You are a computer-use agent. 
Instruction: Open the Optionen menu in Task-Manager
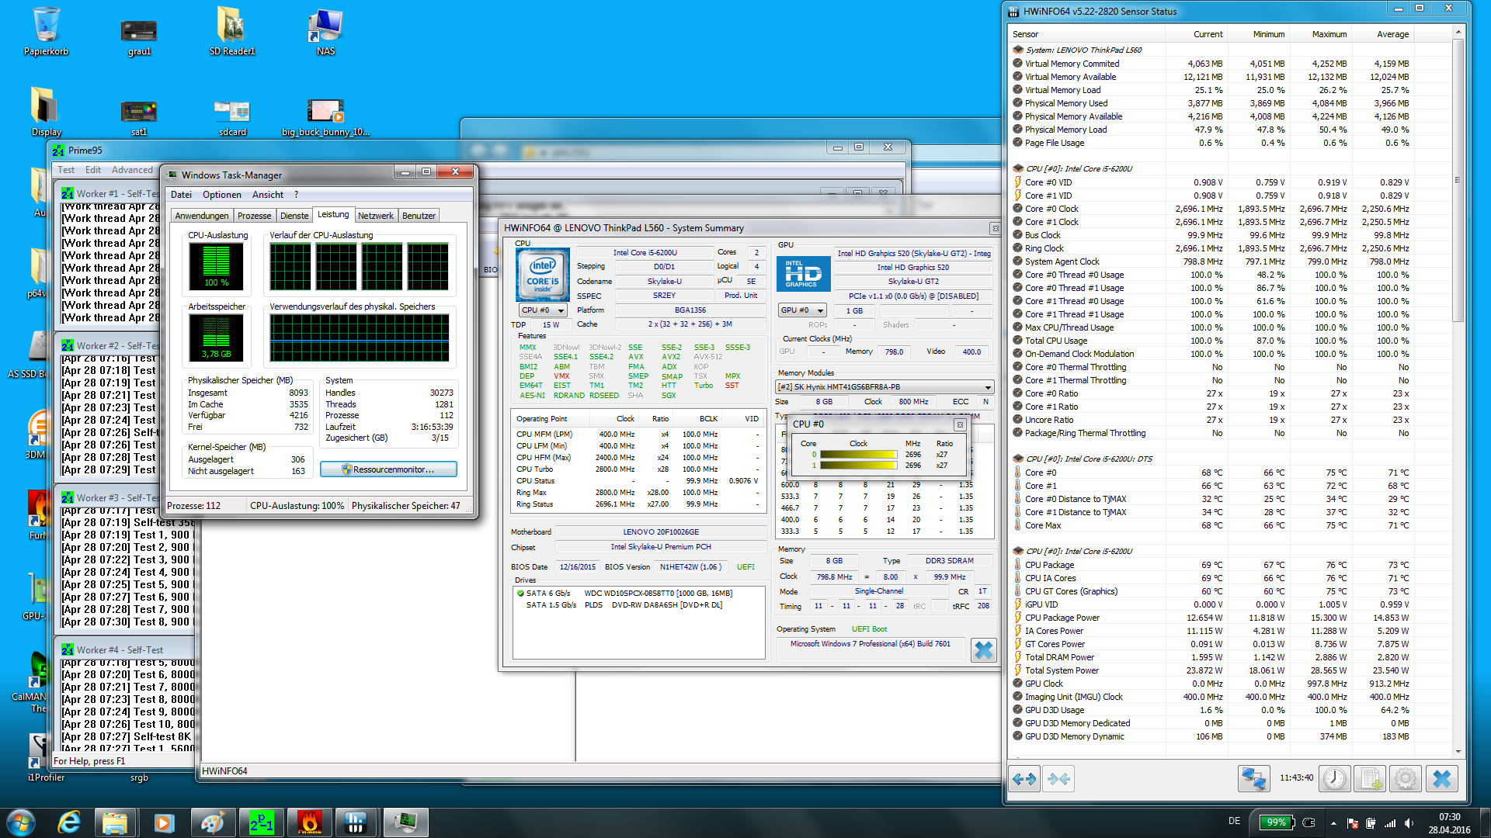click(221, 195)
